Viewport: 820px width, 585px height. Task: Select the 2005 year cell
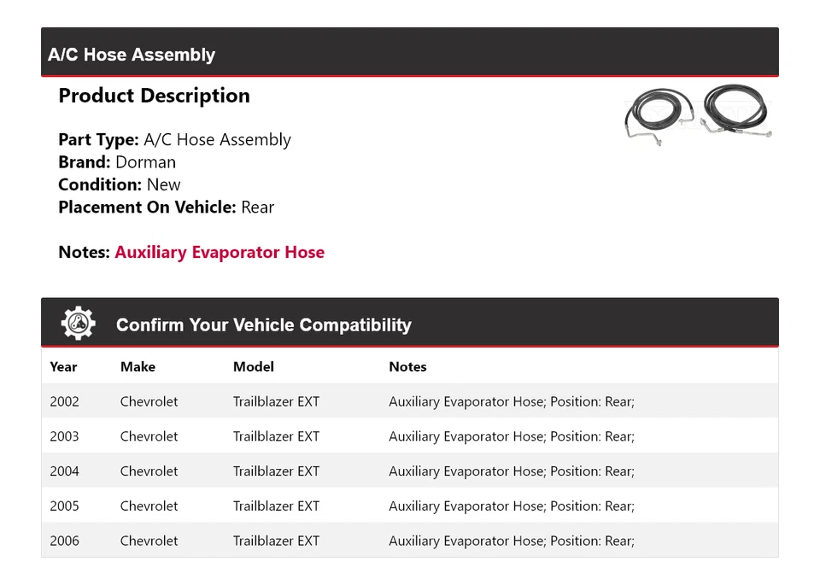(x=64, y=506)
